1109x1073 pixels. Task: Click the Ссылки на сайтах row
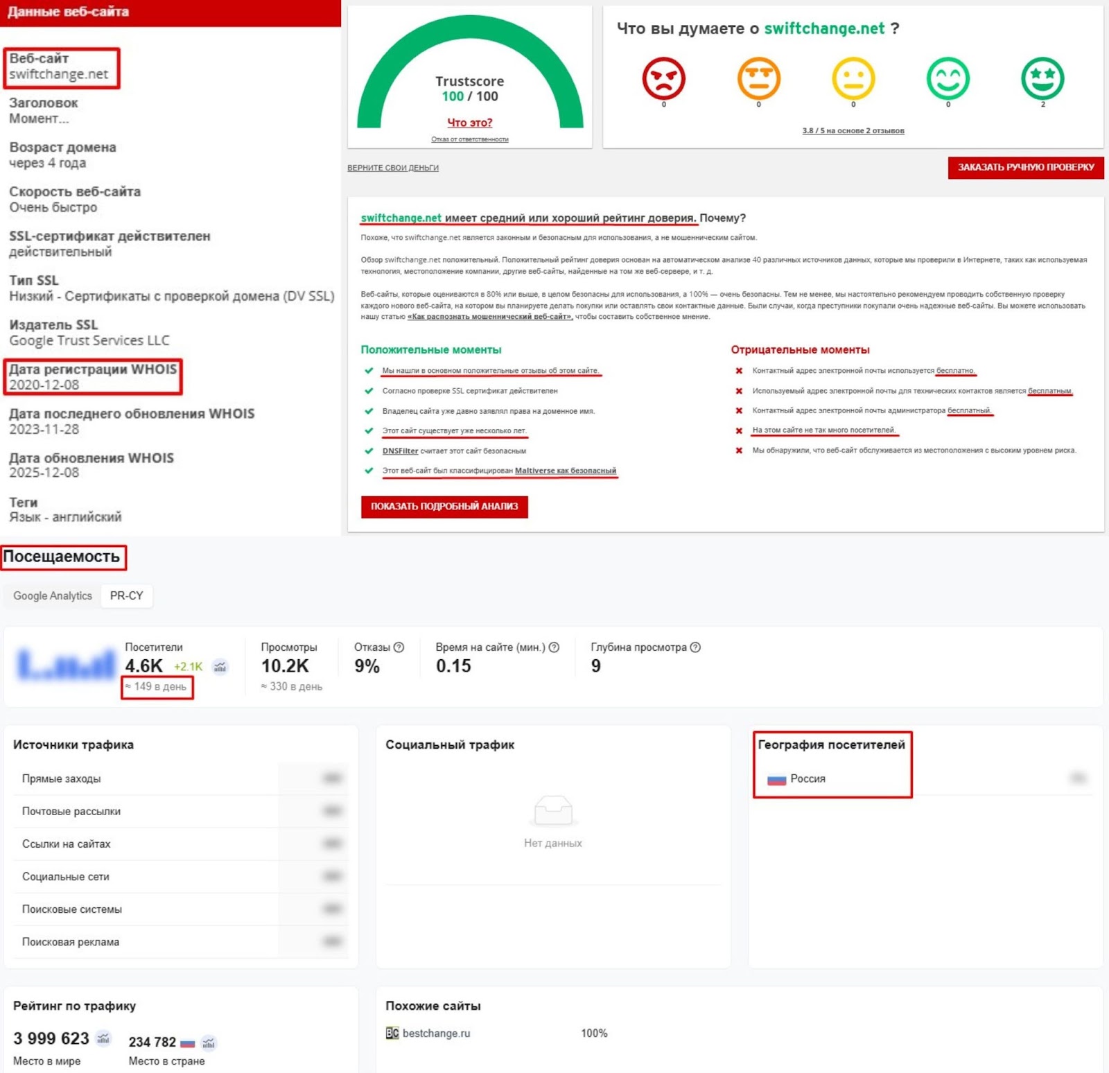(180, 844)
